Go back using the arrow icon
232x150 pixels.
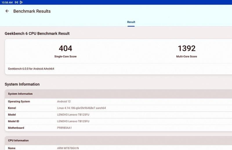(x=7, y=11)
